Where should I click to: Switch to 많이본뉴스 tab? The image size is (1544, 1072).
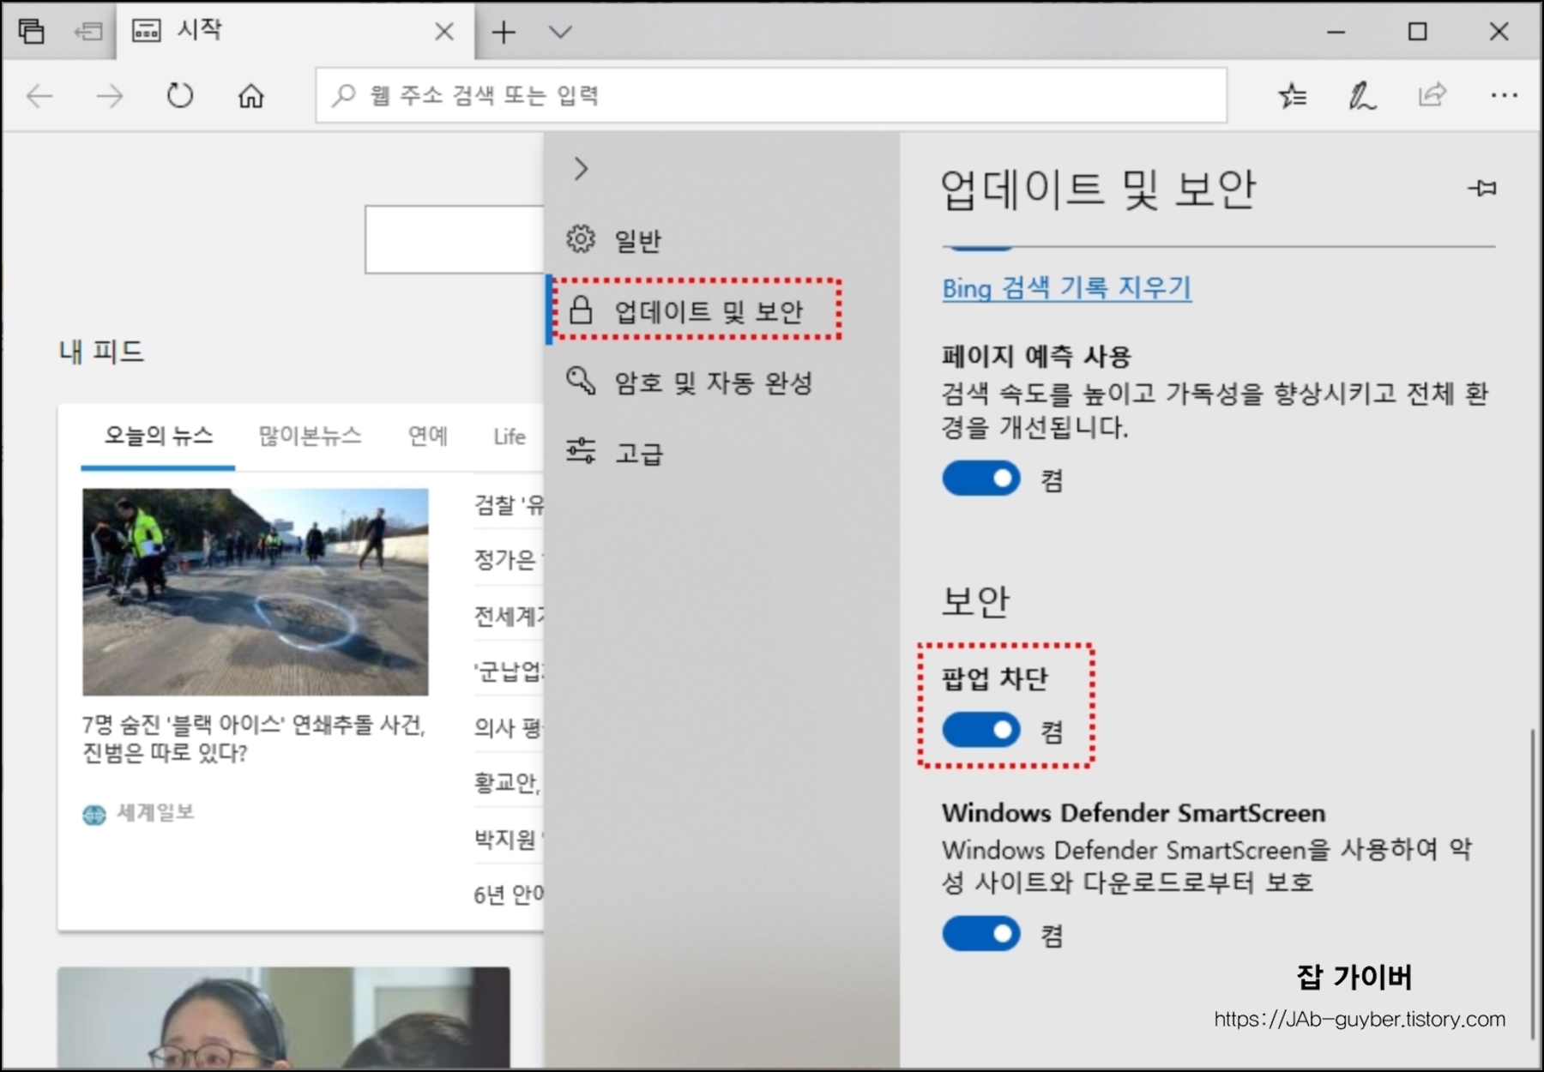(x=310, y=436)
